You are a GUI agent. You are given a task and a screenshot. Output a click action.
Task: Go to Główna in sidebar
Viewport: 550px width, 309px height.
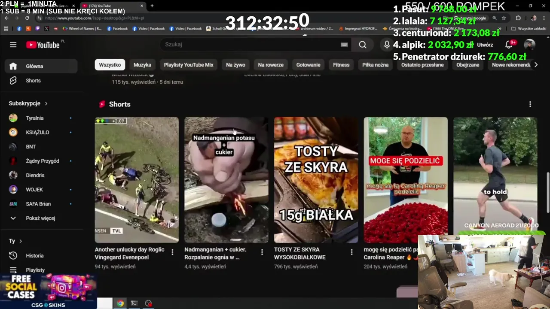[41, 66]
